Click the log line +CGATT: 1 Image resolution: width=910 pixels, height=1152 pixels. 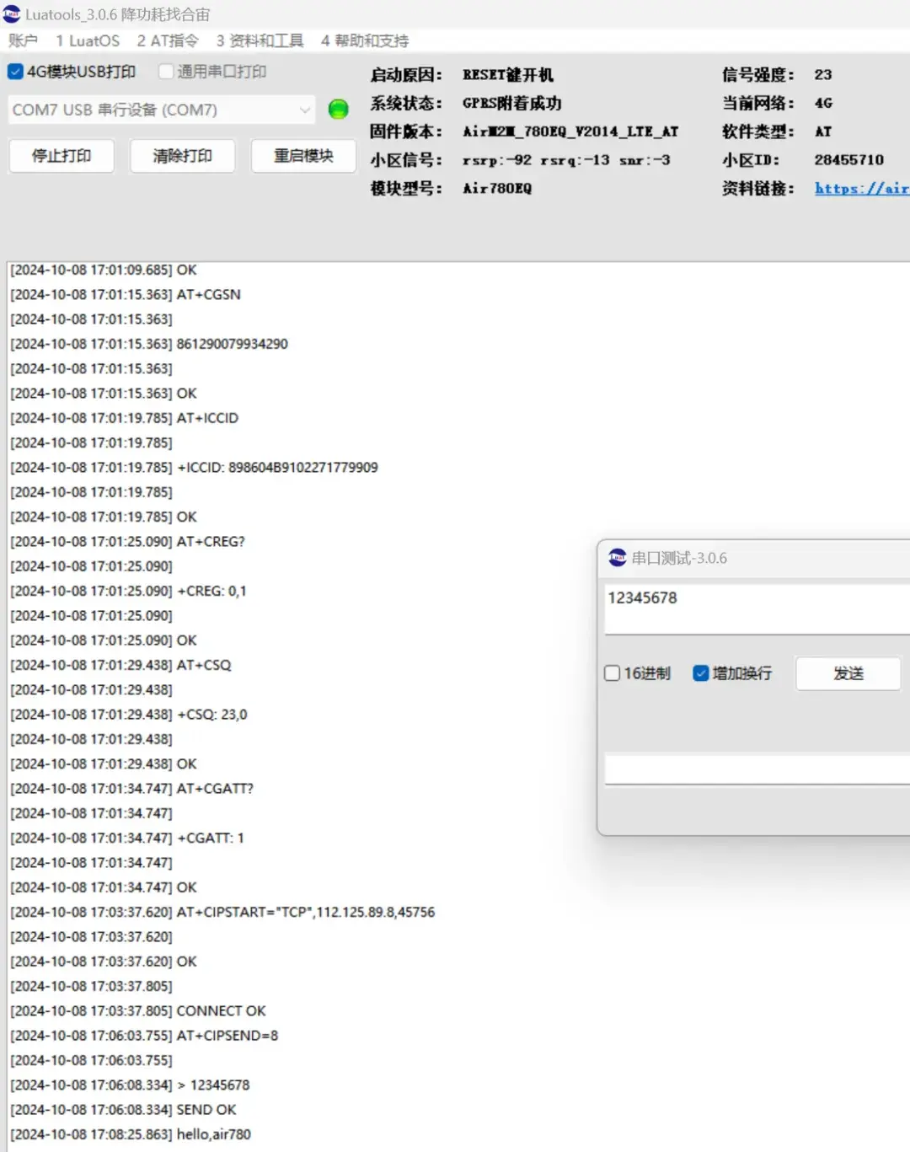coord(210,838)
